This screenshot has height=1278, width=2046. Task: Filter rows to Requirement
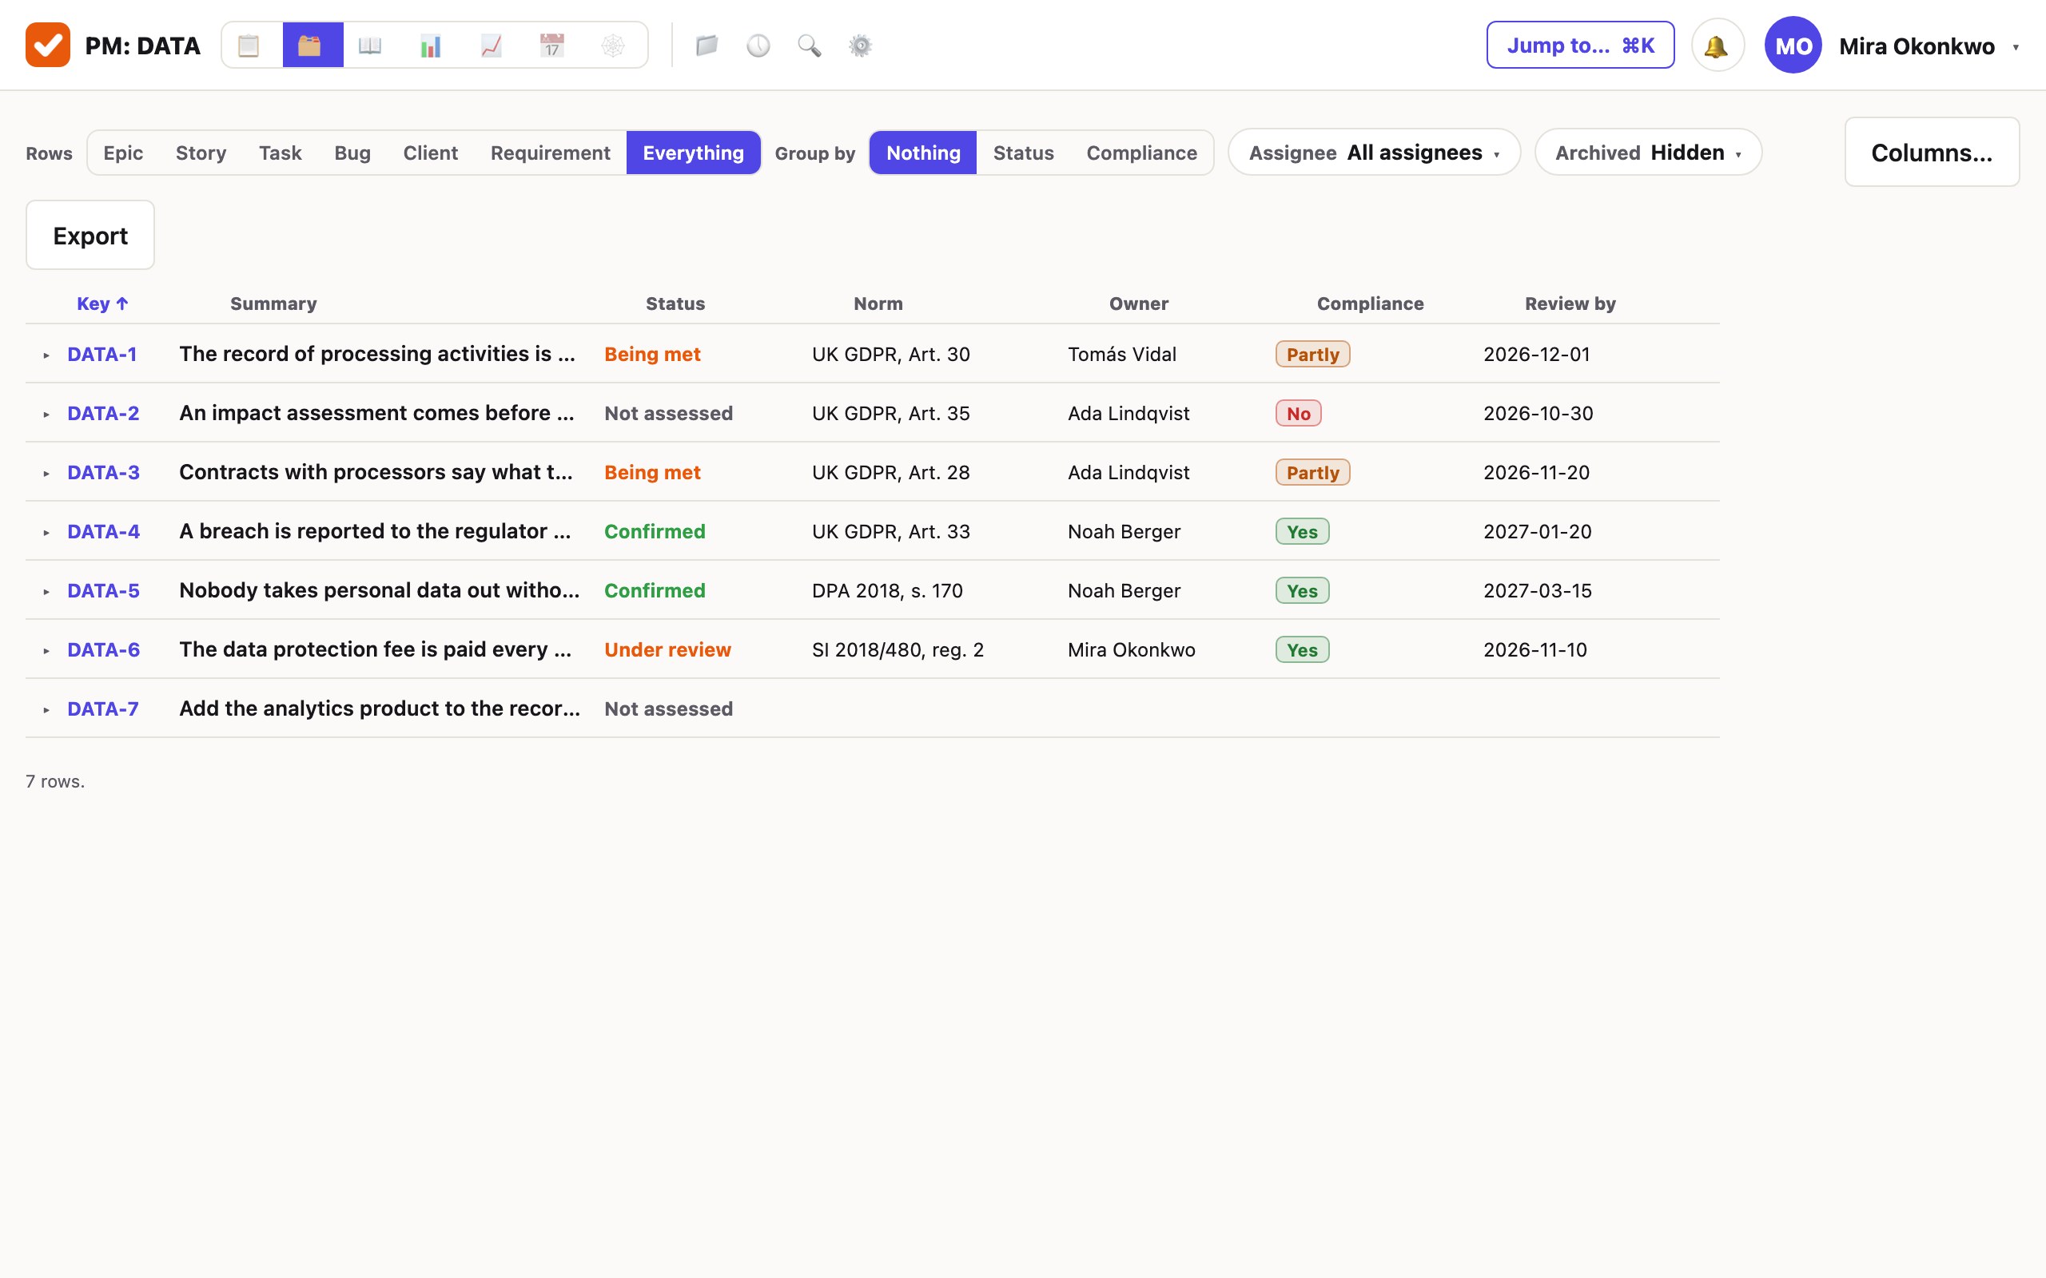551,153
